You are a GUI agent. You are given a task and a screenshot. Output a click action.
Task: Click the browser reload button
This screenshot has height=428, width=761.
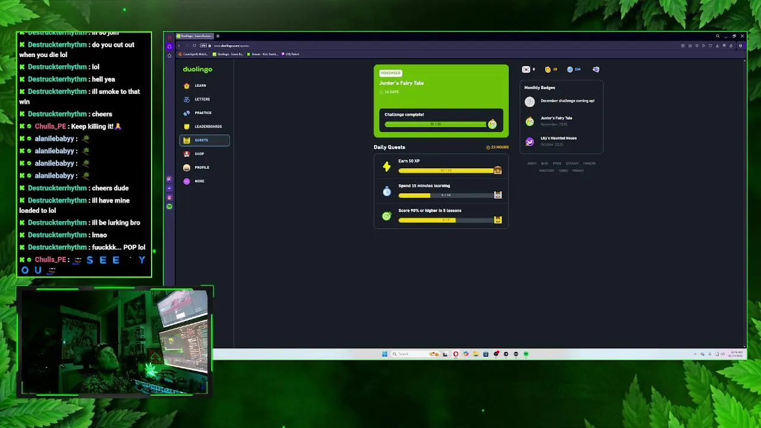pos(194,46)
